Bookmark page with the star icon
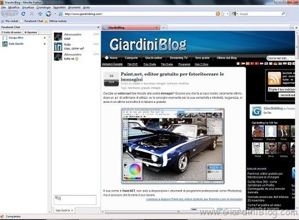The height and width of the screenshot is (220, 299). pos(223,14)
